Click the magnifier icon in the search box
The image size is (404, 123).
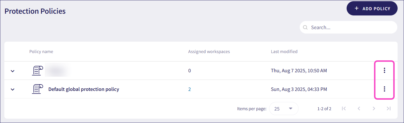[x=305, y=27]
